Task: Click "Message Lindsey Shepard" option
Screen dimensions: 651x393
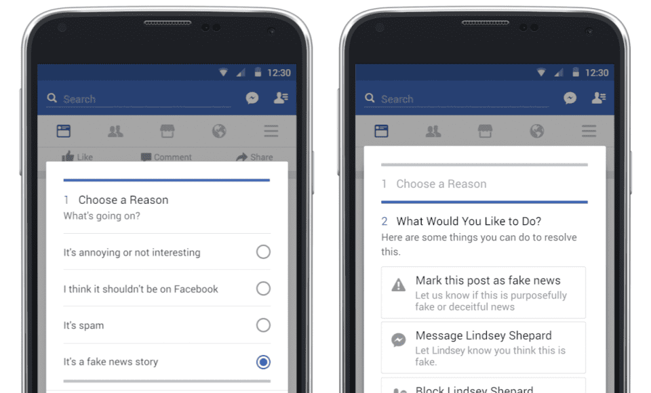Action: pyautogui.click(x=484, y=348)
